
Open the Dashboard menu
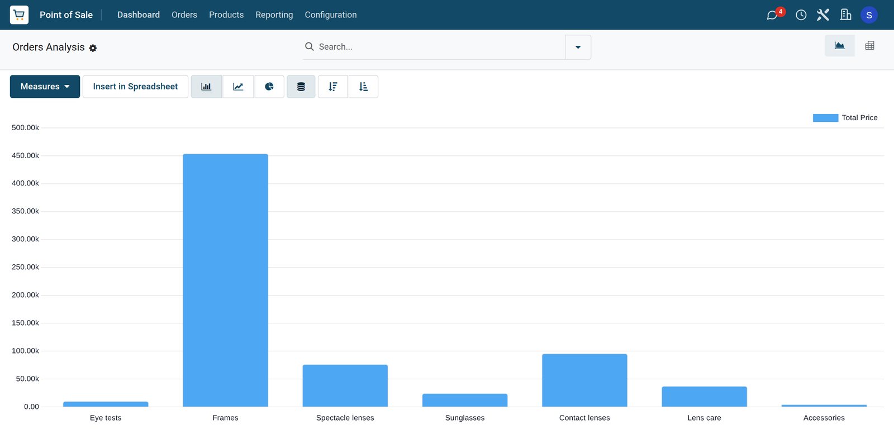[139, 15]
